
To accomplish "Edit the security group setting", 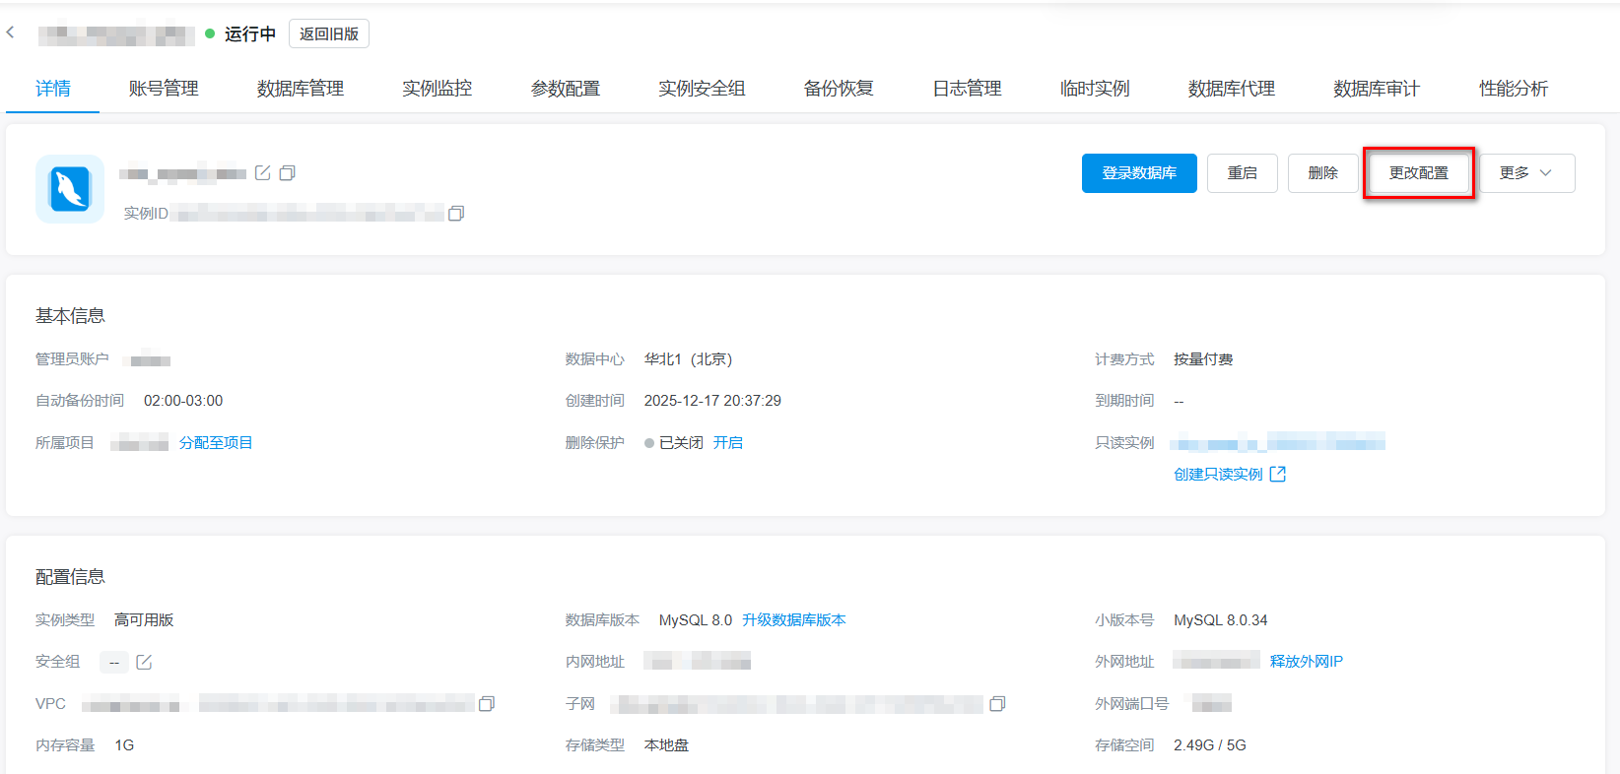I will (144, 662).
